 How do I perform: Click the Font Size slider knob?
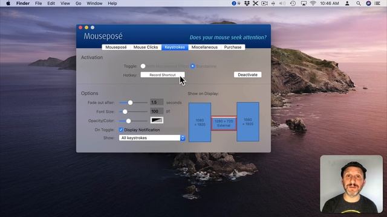pyautogui.click(x=125, y=112)
